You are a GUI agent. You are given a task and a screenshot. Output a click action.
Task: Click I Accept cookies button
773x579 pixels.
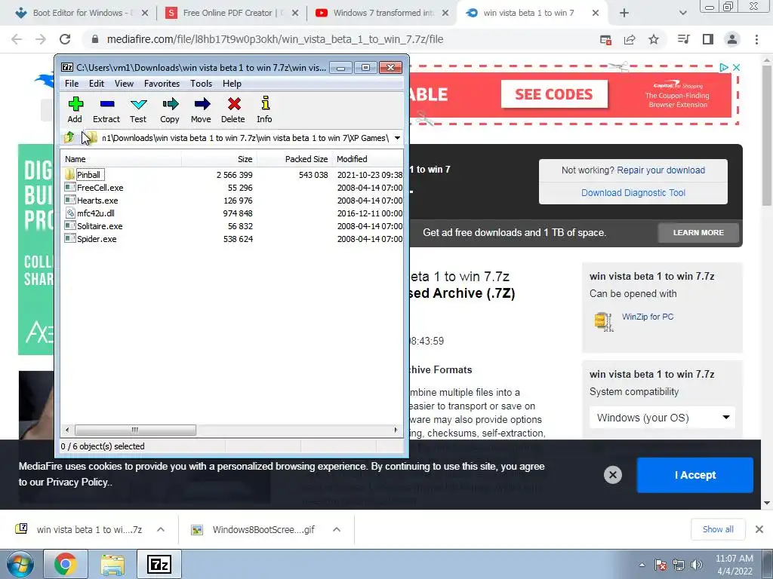coord(695,475)
